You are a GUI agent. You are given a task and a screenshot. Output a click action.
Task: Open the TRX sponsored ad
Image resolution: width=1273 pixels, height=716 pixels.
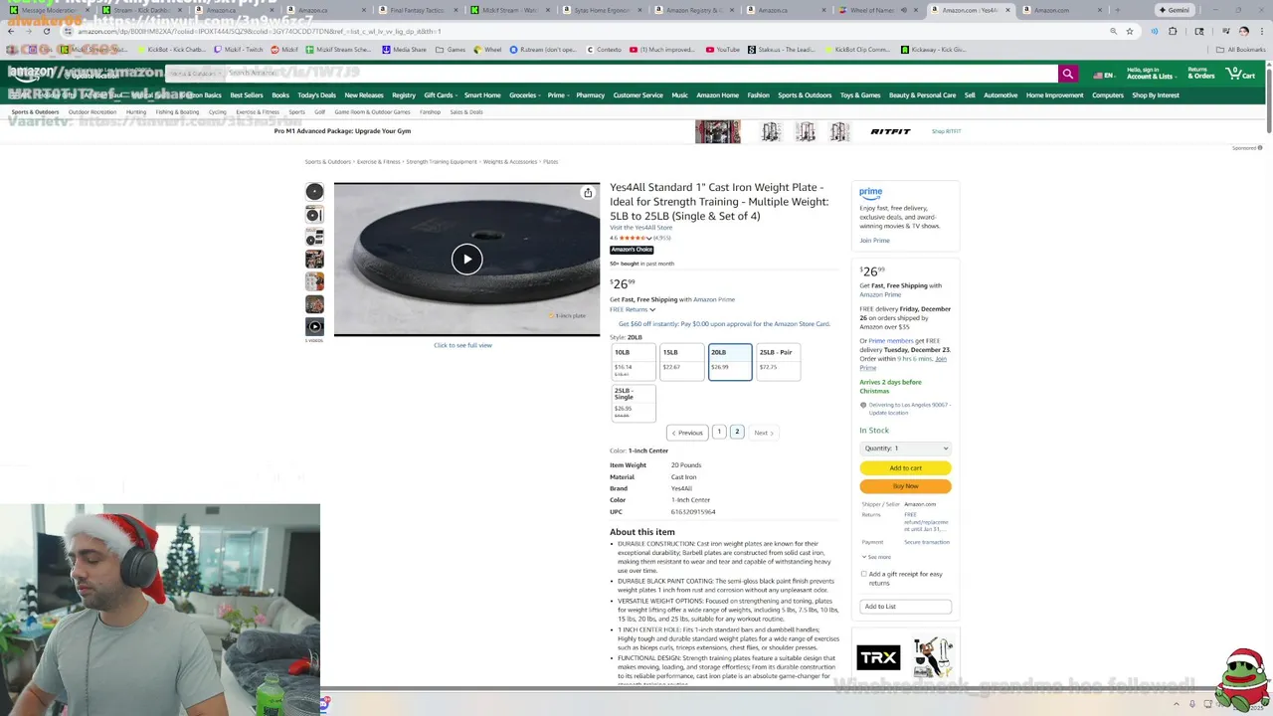coord(906,657)
